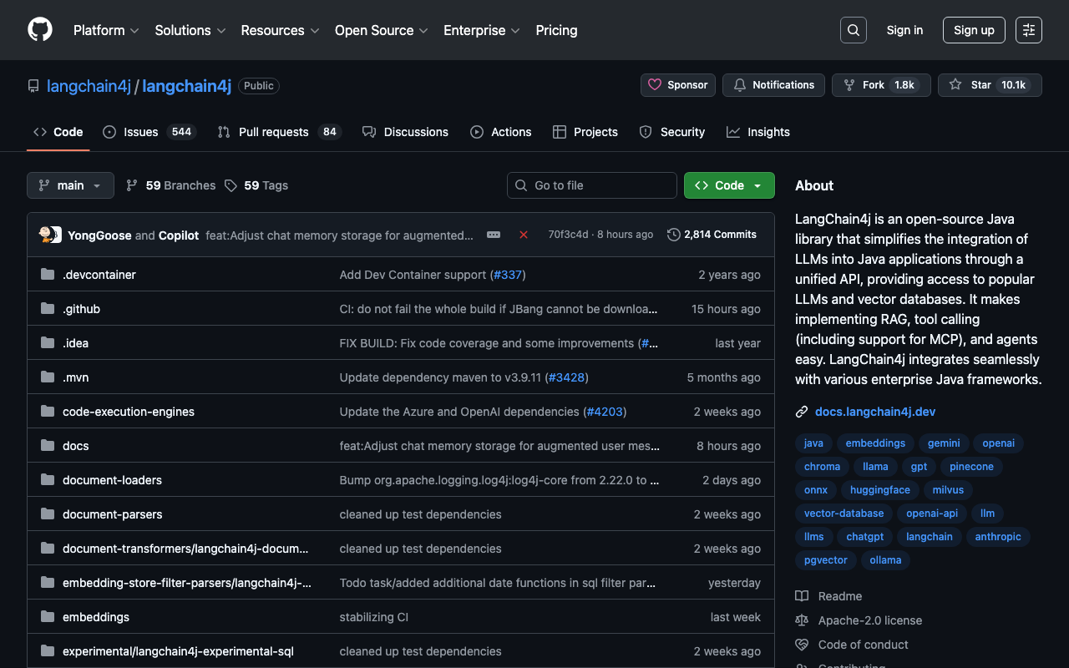View the 2,814 Commits history
Viewport: 1069px width, 668px height.
tap(712, 235)
